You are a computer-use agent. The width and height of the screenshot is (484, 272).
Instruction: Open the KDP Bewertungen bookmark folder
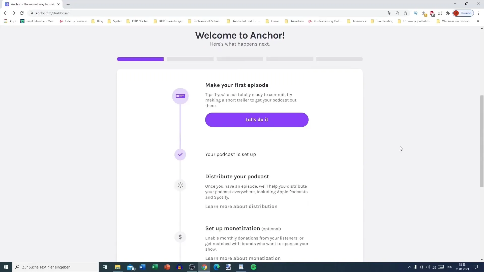(168, 21)
